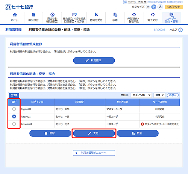Click the マスターユーザ cell
188x174 pixels.
122,109
